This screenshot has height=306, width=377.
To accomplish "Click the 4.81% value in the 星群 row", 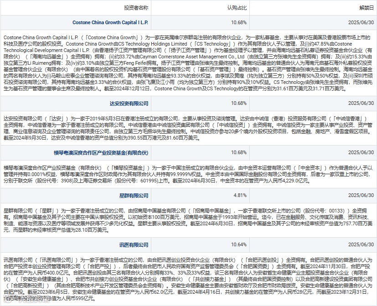I will coord(240,195).
